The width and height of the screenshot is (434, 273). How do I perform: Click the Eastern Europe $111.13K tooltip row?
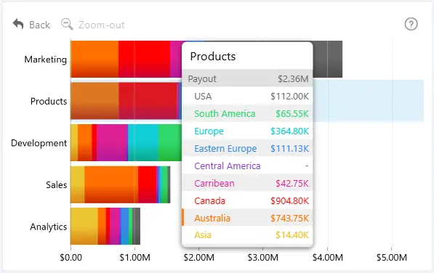point(247,148)
